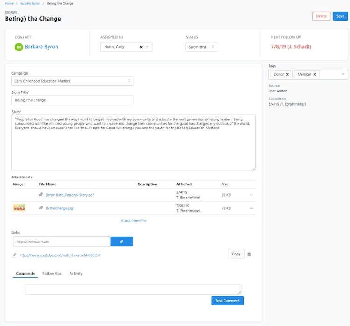
Task: Open BetheChange.jpg file link
Action: pos(59,208)
